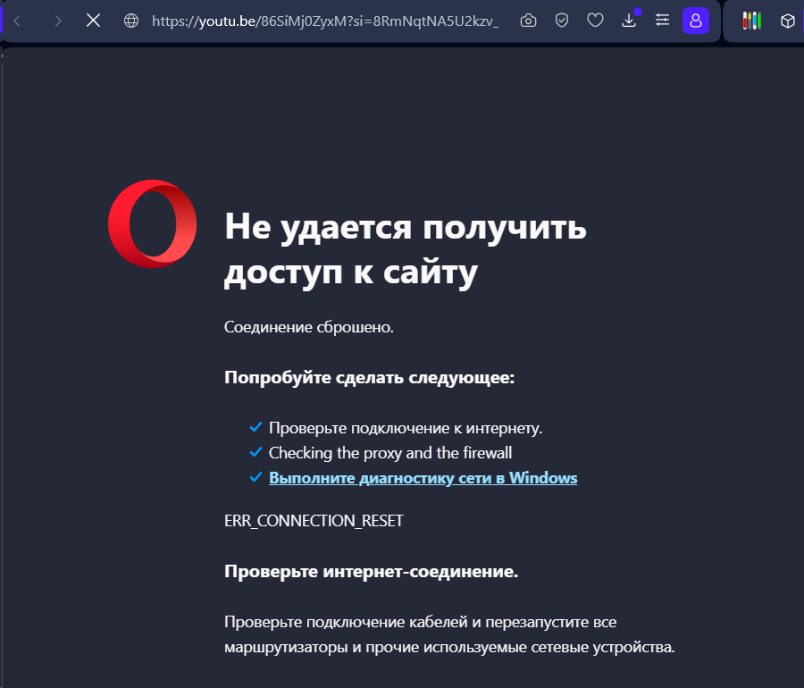Click the paragraph about 'подключение кабелей'
This screenshot has height=688, width=804.
[x=449, y=634]
